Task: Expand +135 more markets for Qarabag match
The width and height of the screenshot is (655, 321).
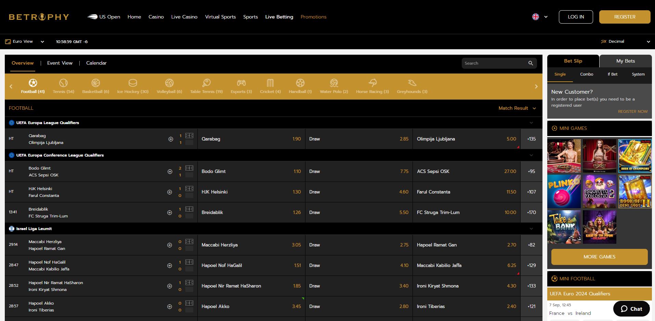Action: click(532, 139)
